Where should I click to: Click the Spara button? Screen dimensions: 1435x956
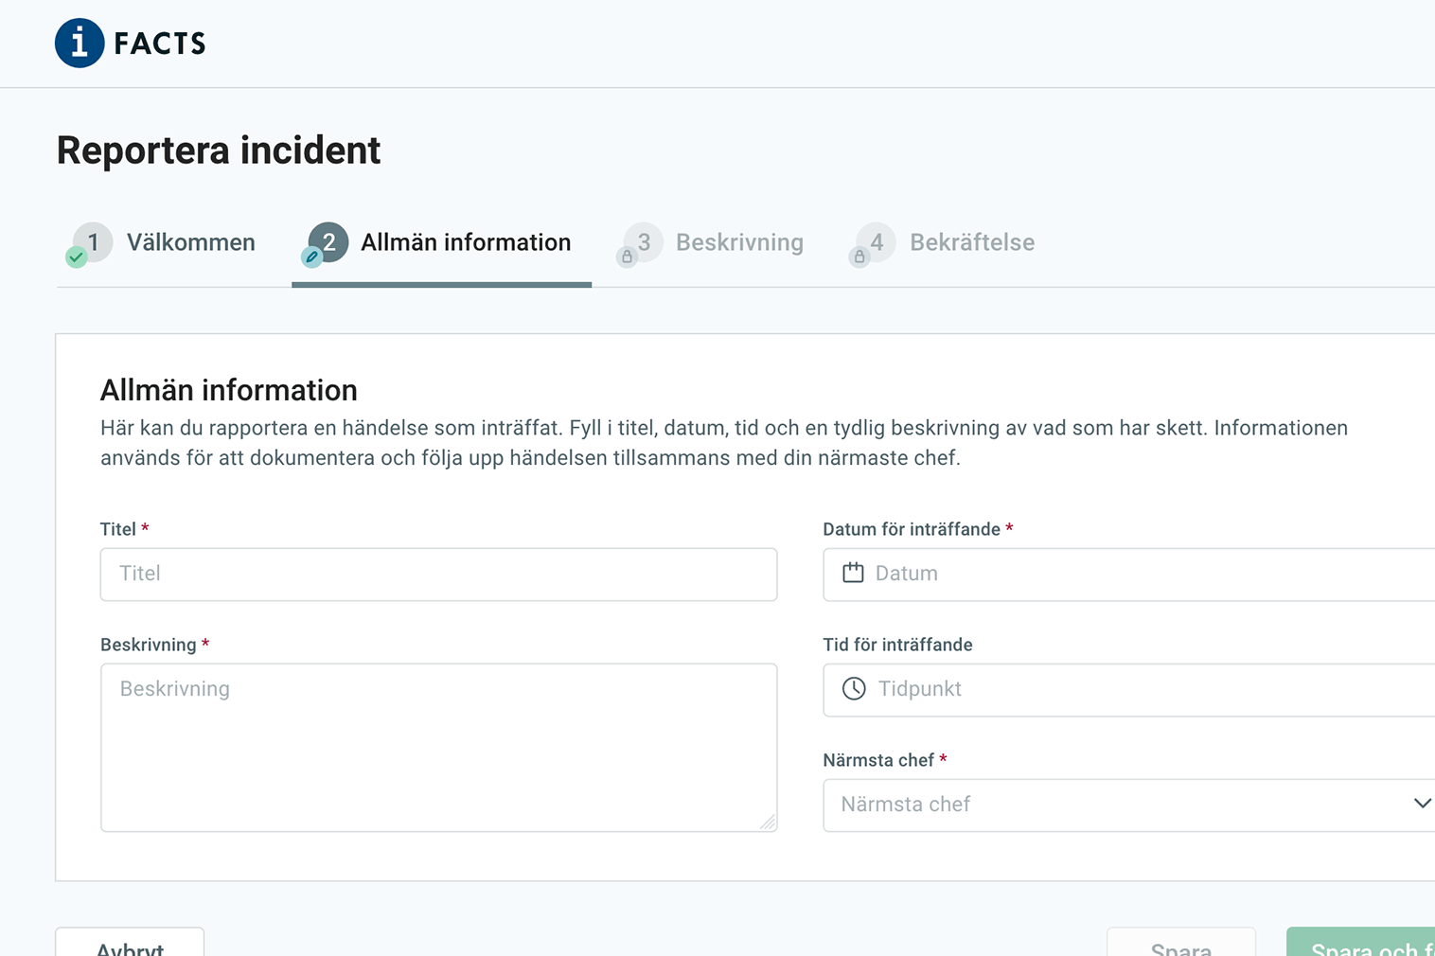(1180, 944)
